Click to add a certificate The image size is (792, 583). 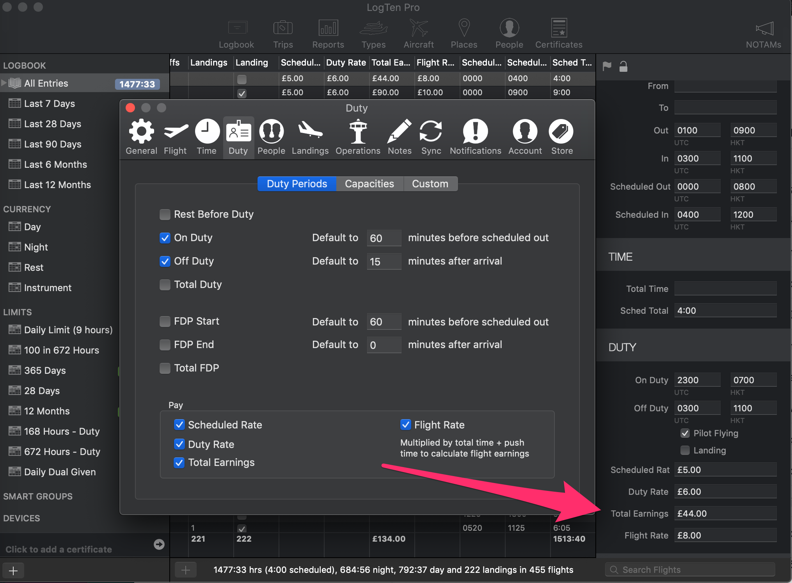59,549
